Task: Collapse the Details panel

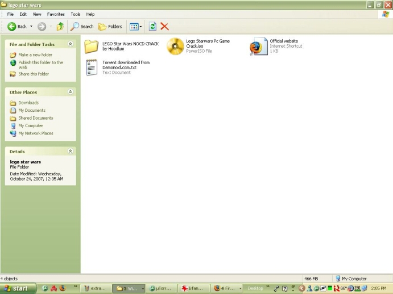Action: (71, 152)
